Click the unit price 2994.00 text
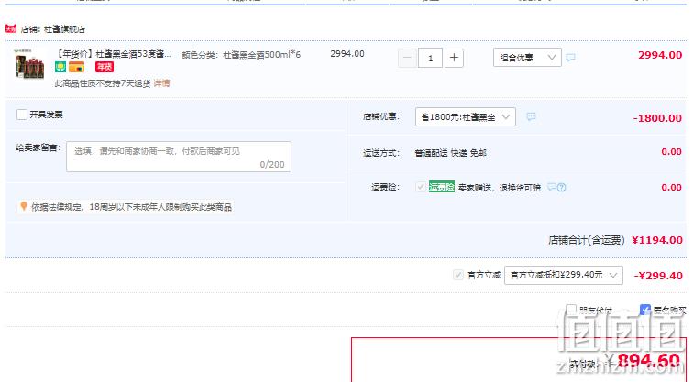The width and height of the screenshot is (693, 382). (347, 54)
